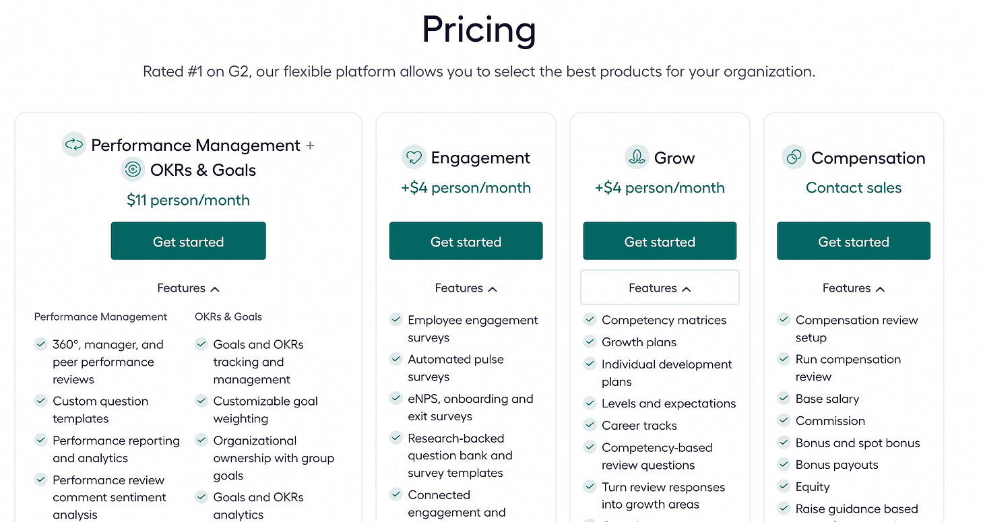Click the checkmark beside Automated pulse surveys
This screenshot has width=981, height=522.
[x=395, y=359]
